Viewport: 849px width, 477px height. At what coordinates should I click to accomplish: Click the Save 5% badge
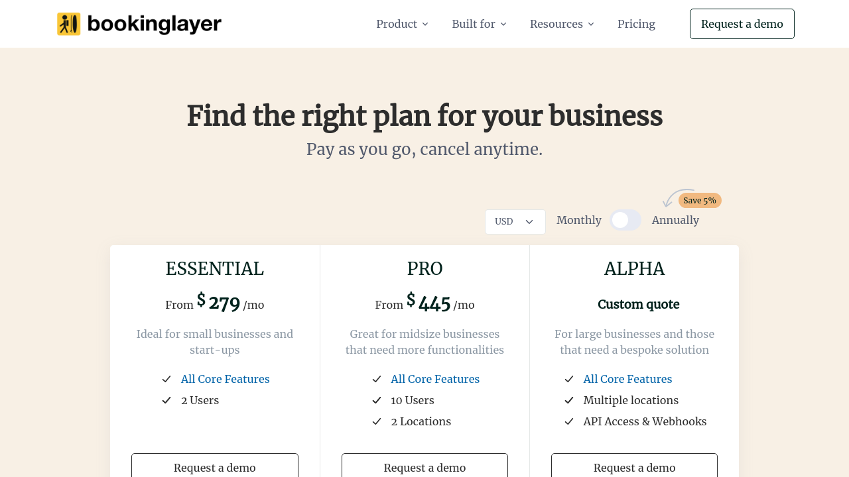coord(699,200)
